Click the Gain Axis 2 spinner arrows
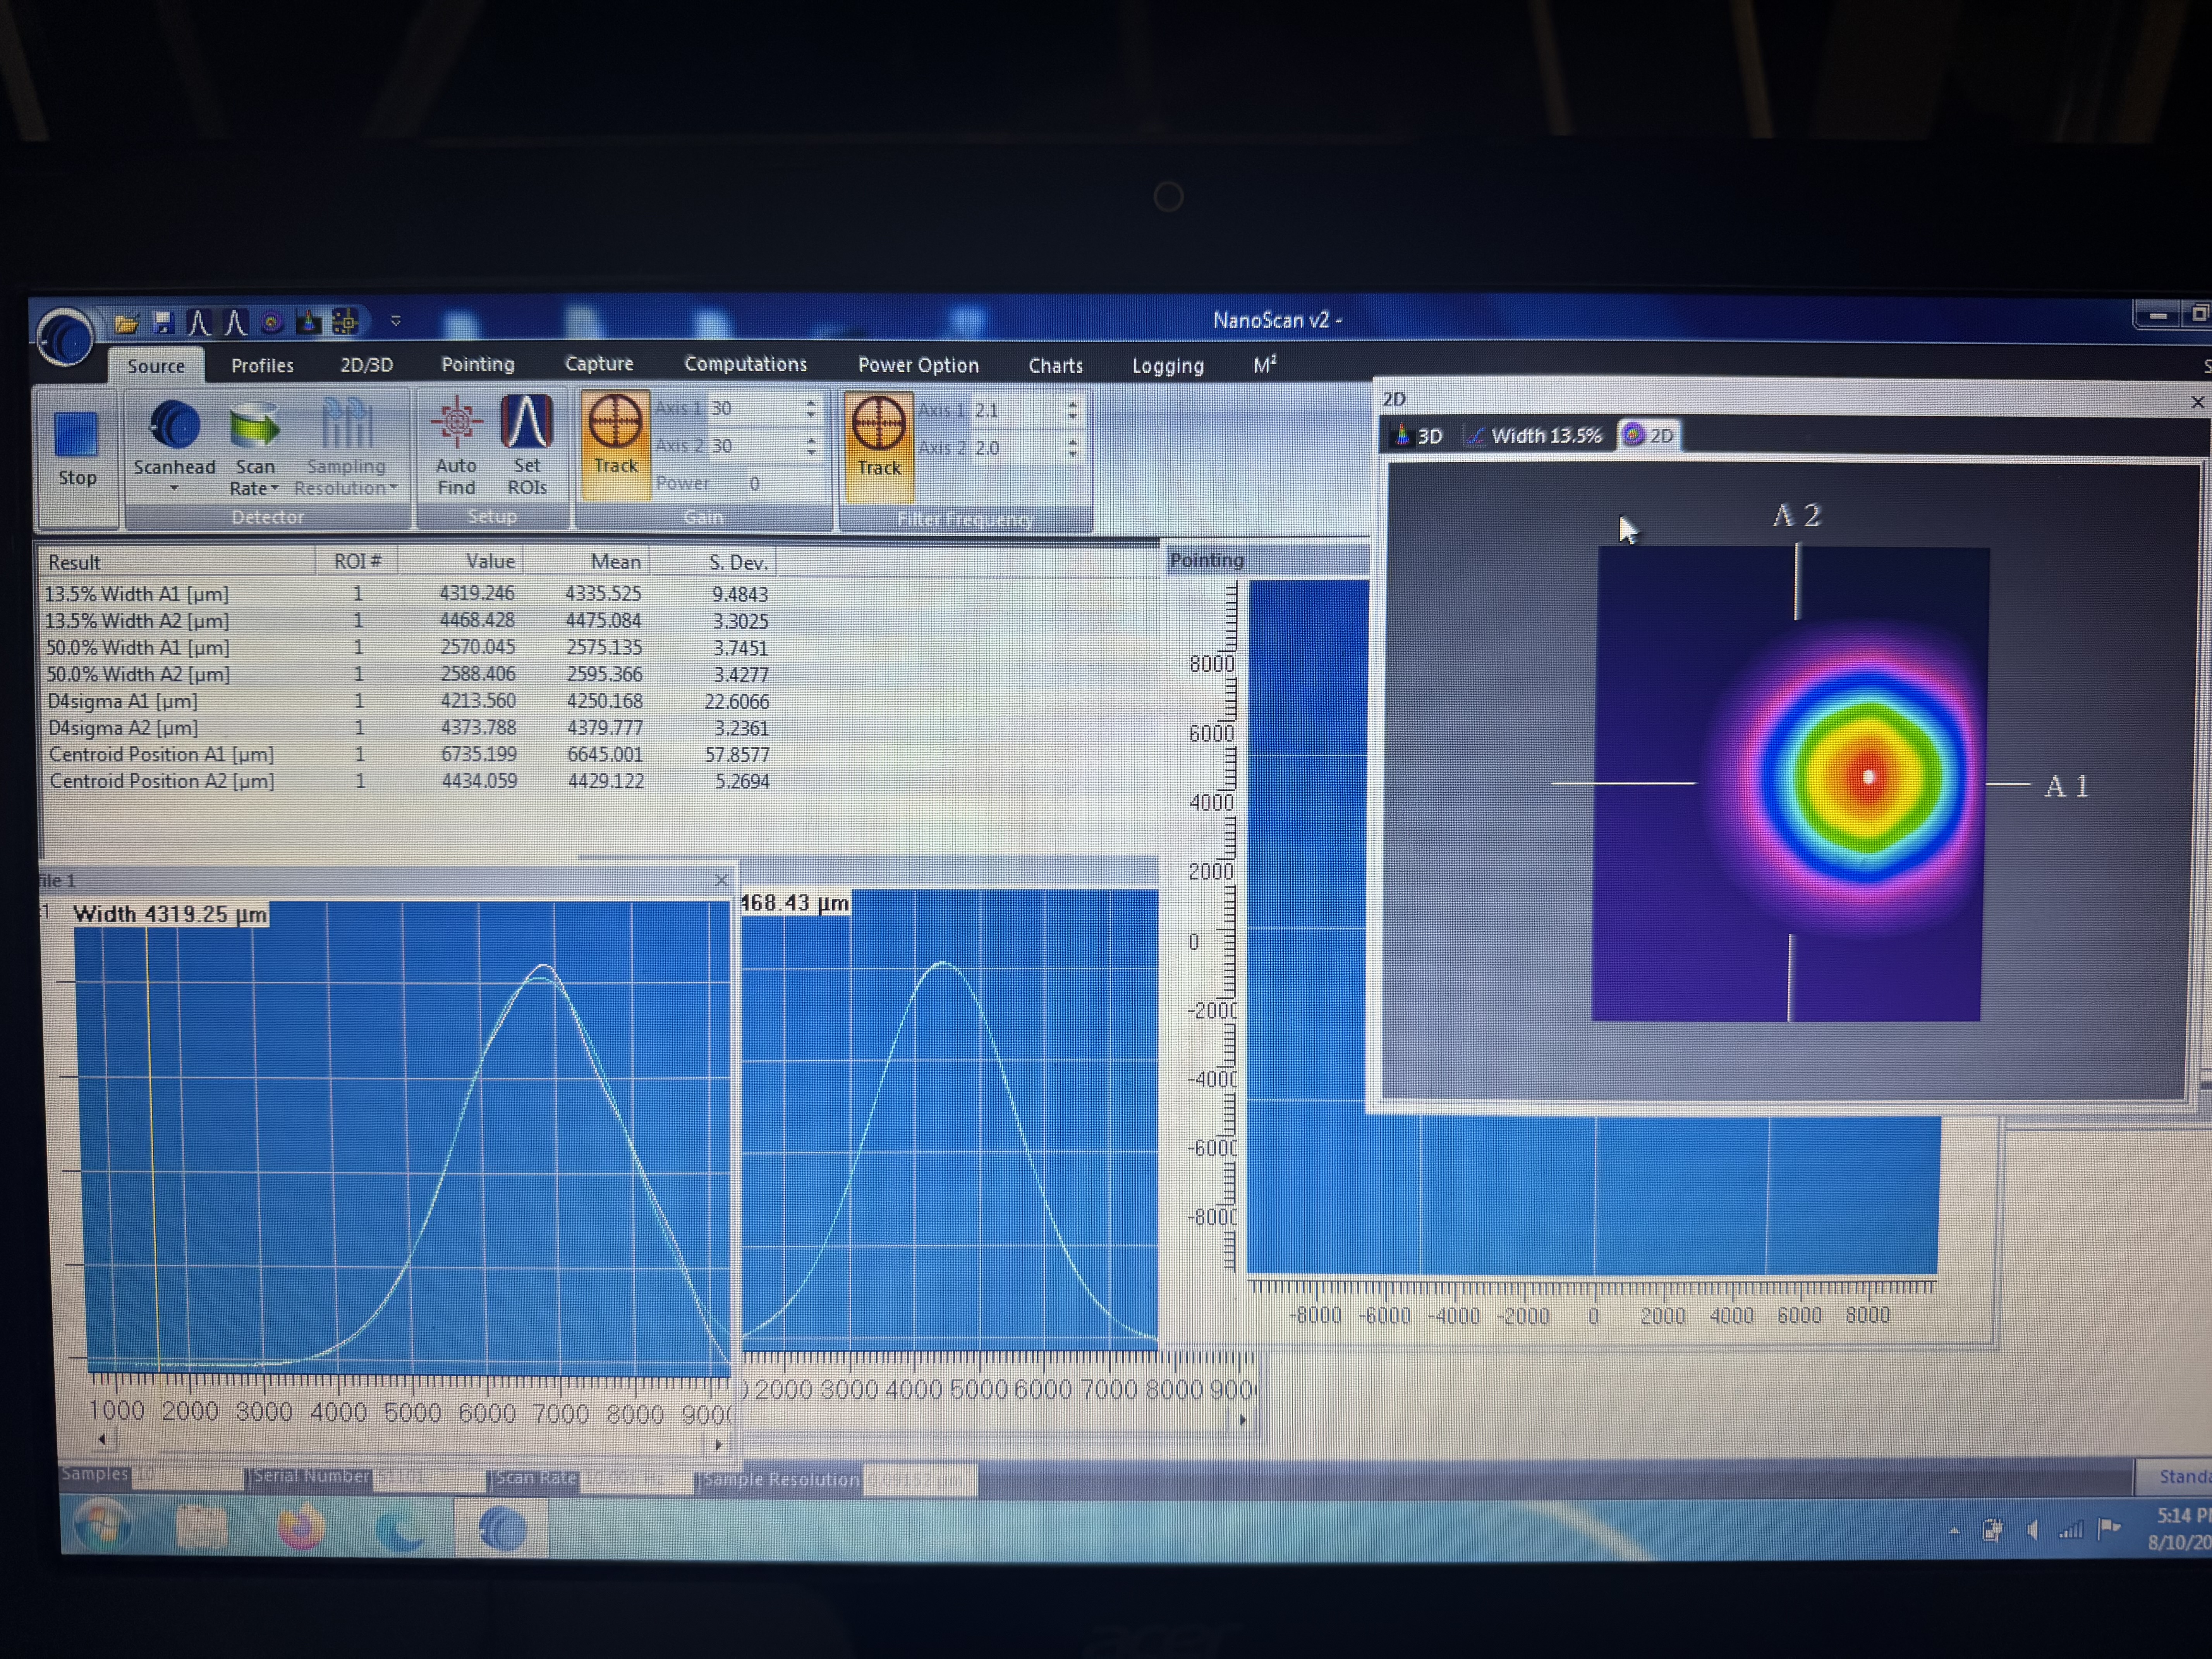Screen dimensions: 2212x1659 (x=811, y=446)
